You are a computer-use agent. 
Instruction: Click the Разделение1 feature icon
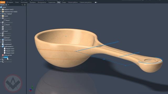3,40
